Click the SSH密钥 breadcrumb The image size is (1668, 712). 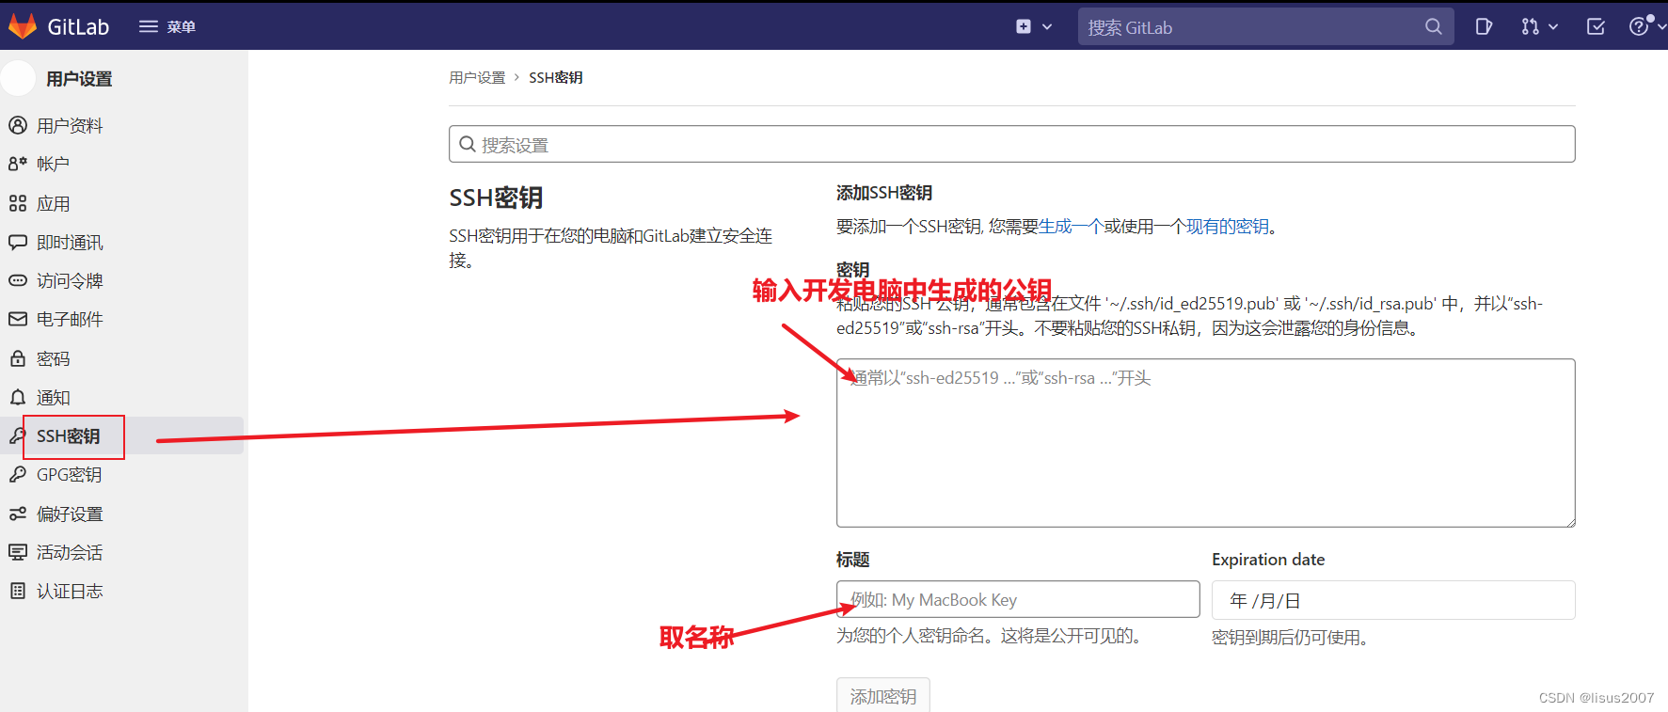555,77
